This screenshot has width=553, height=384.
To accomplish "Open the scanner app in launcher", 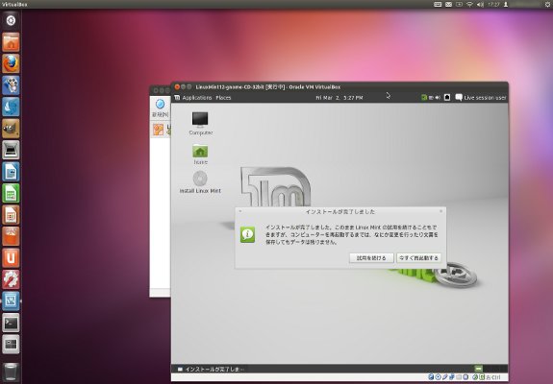I will 11,150.
